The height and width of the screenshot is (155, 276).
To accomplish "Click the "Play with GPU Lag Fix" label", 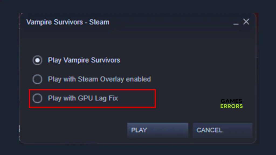I will click(83, 98).
